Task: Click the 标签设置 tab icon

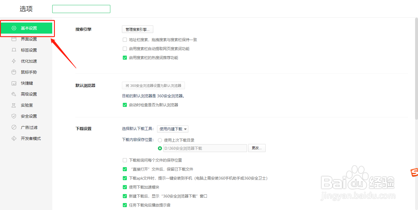Action: (x=14, y=50)
